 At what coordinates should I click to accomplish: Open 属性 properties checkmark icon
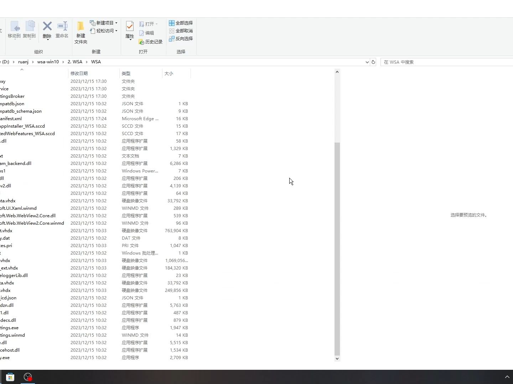pos(130,27)
